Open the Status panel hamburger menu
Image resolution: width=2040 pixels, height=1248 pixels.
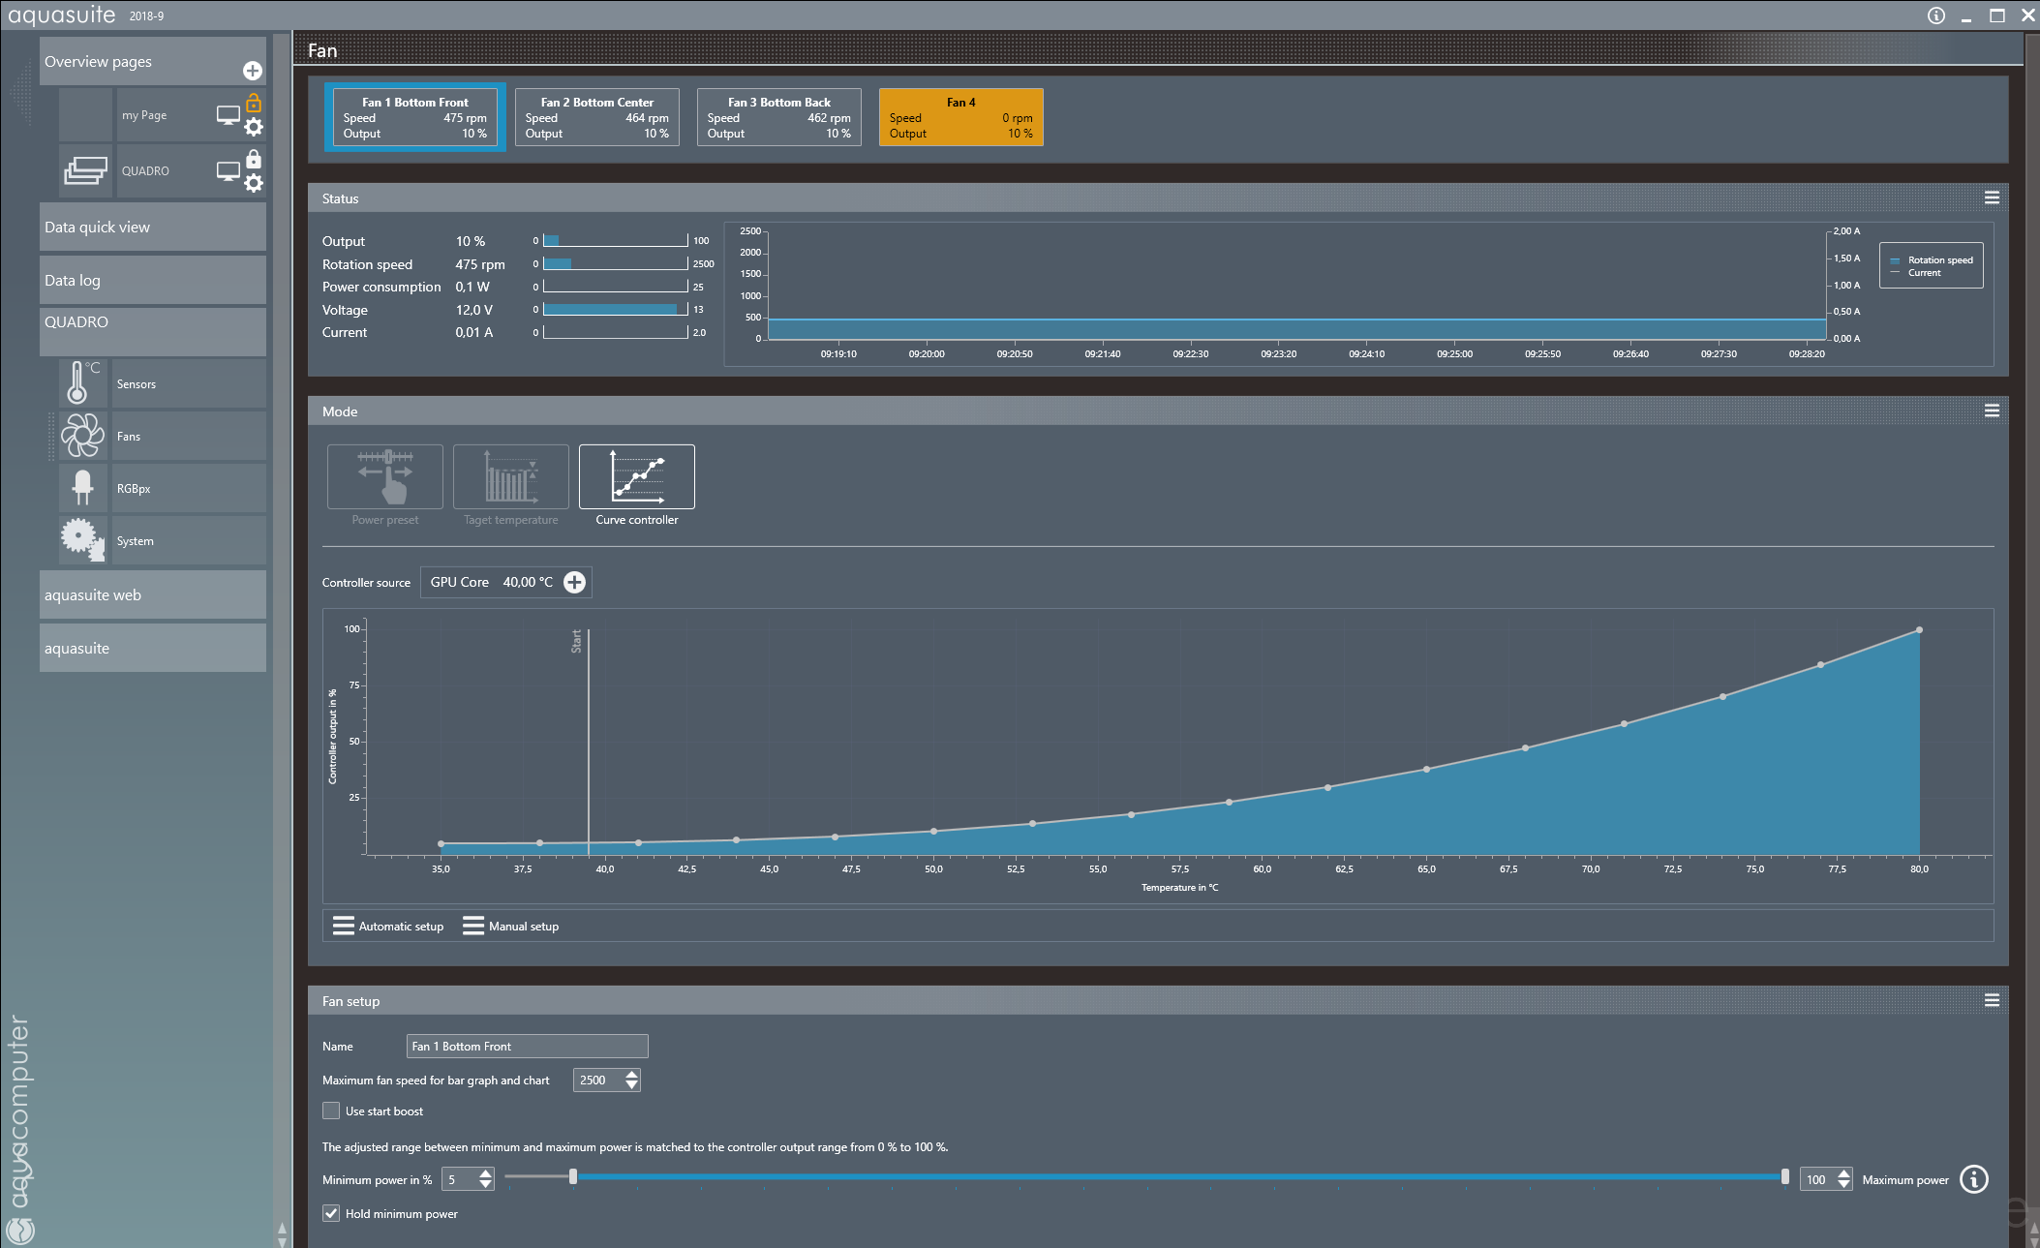(x=1992, y=198)
